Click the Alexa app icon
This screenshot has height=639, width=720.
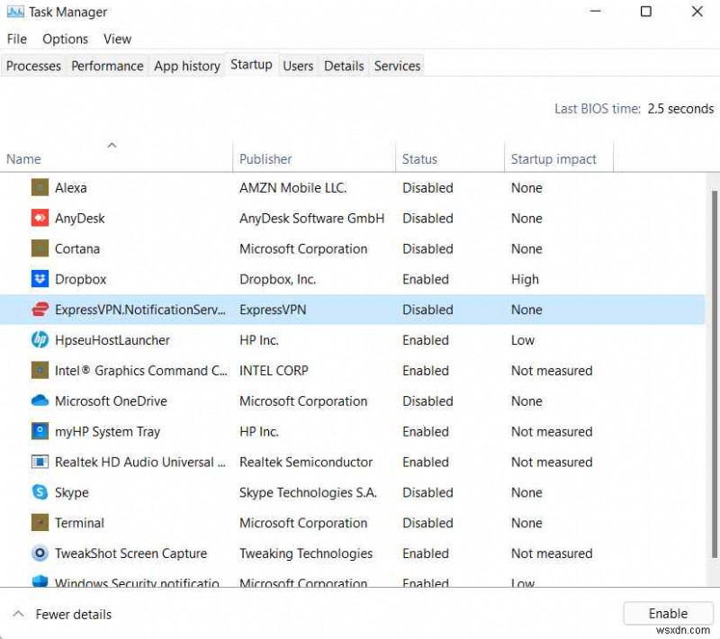40,187
